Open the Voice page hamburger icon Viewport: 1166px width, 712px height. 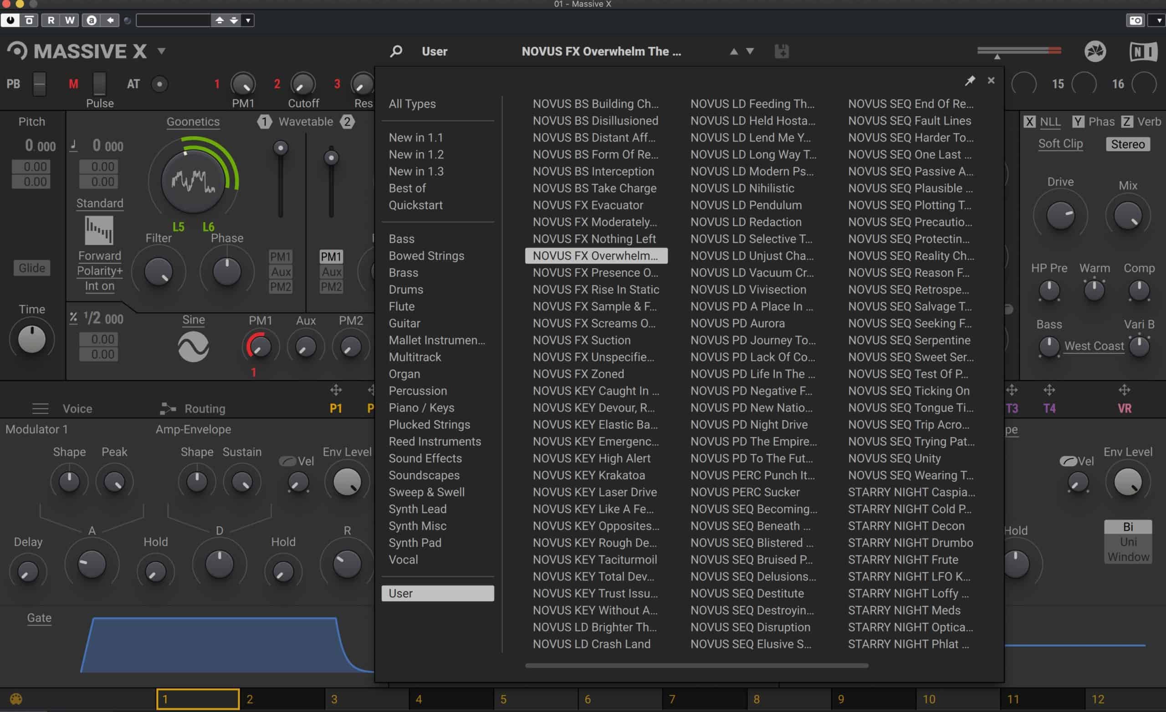(40, 408)
